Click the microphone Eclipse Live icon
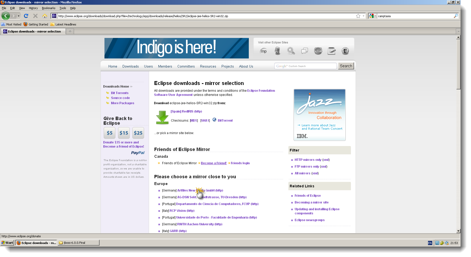Viewport: 471px width, 257px height. coord(277,51)
